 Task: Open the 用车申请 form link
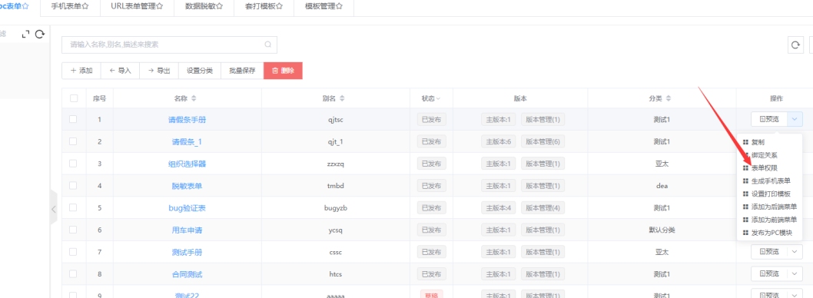click(x=187, y=230)
